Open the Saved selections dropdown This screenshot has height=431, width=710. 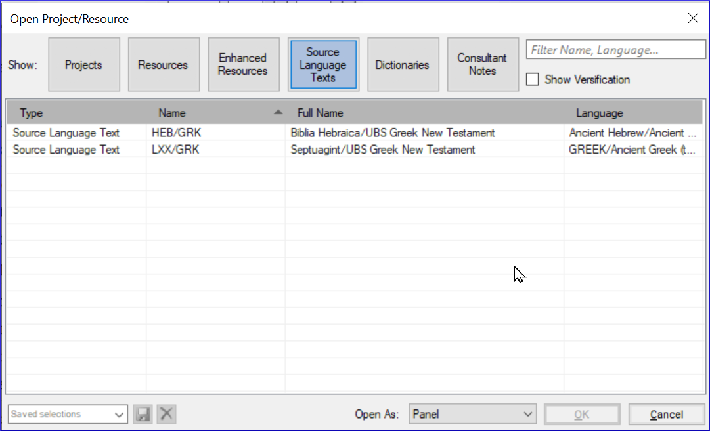(x=68, y=414)
